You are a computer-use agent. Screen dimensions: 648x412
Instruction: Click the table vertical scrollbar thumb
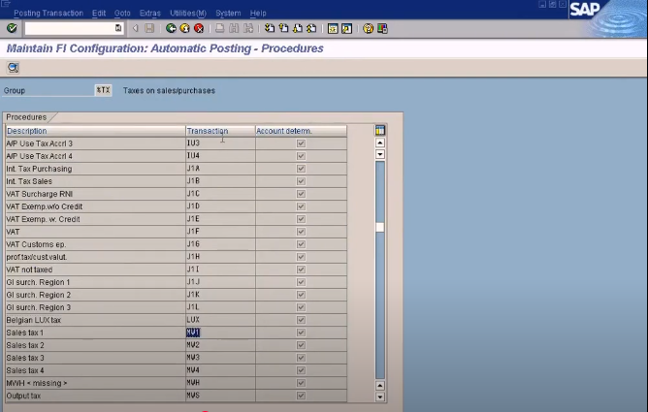click(x=380, y=227)
